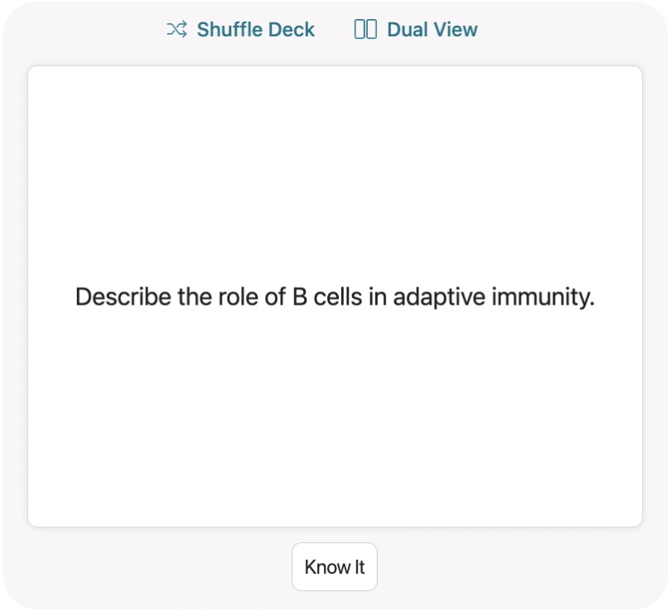Switch the card layout to dual view
The width and height of the screenshot is (671, 611).
tap(415, 30)
